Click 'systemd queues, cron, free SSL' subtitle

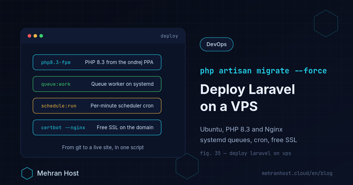click(x=249, y=140)
